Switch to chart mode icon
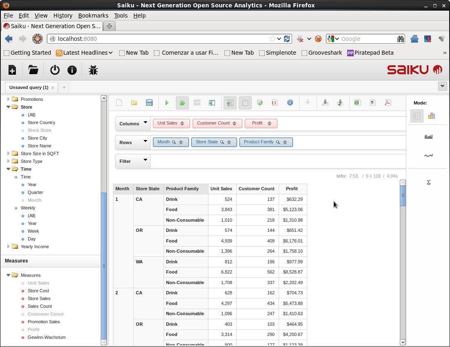Image resolution: width=450 pixels, height=347 pixels. point(432,116)
